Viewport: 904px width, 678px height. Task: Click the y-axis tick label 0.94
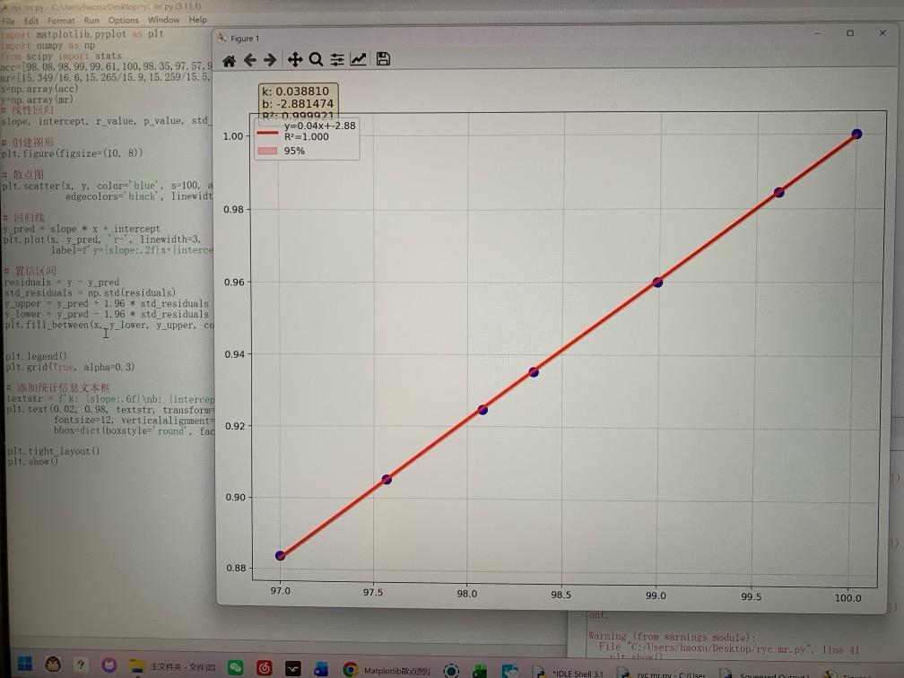pyautogui.click(x=235, y=354)
